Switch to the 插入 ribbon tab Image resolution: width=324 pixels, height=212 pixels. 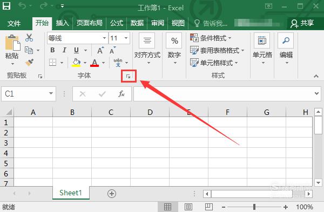coord(62,23)
